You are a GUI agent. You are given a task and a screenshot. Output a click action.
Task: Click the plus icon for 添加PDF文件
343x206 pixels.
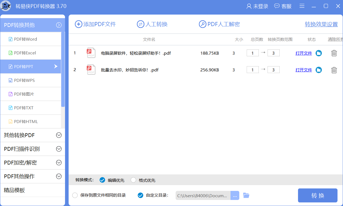[78, 24]
